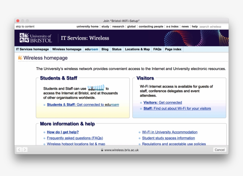Click the Cancel button
Viewport: 243px width, 176px height.
click(220, 150)
